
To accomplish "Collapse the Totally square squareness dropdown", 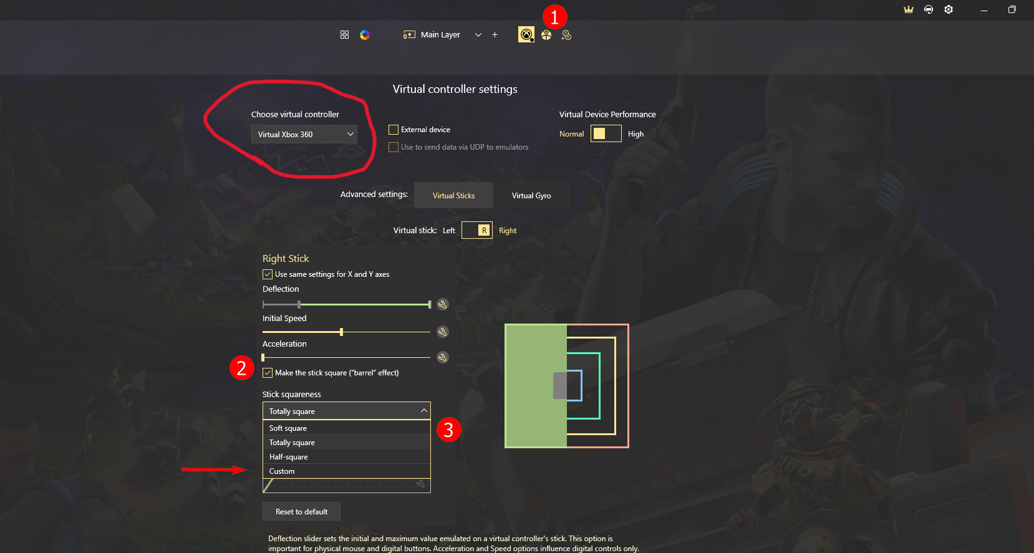I will point(347,411).
